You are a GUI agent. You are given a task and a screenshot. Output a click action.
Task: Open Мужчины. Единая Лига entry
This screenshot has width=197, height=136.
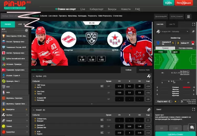(x=15, y=104)
